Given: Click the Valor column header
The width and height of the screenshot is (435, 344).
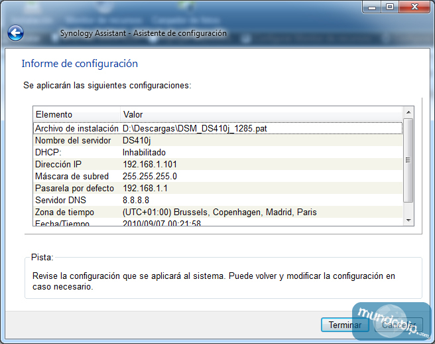Looking at the screenshot, I should pyautogui.click(x=261, y=114).
